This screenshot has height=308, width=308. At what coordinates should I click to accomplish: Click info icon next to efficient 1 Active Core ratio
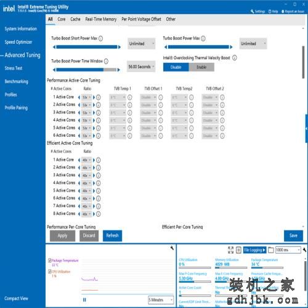click(99, 160)
